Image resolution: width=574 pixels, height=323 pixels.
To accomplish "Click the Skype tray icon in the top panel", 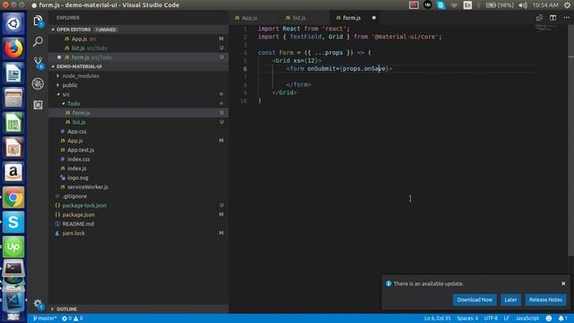I will pos(440,5).
